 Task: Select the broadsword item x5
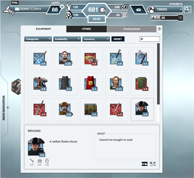pos(117,59)
